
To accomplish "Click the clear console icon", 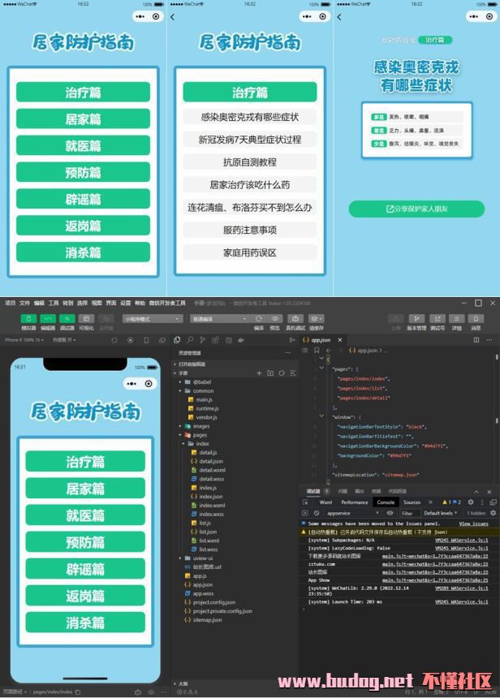I will [316, 513].
